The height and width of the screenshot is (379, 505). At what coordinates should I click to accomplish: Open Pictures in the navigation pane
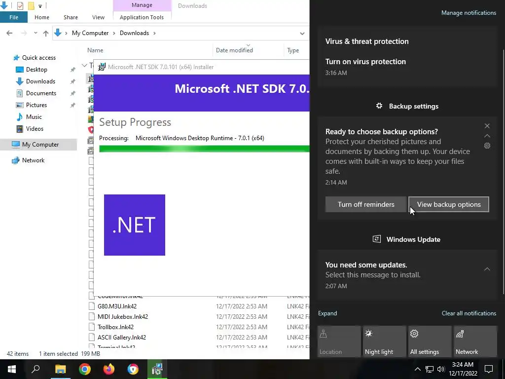click(x=36, y=105)
